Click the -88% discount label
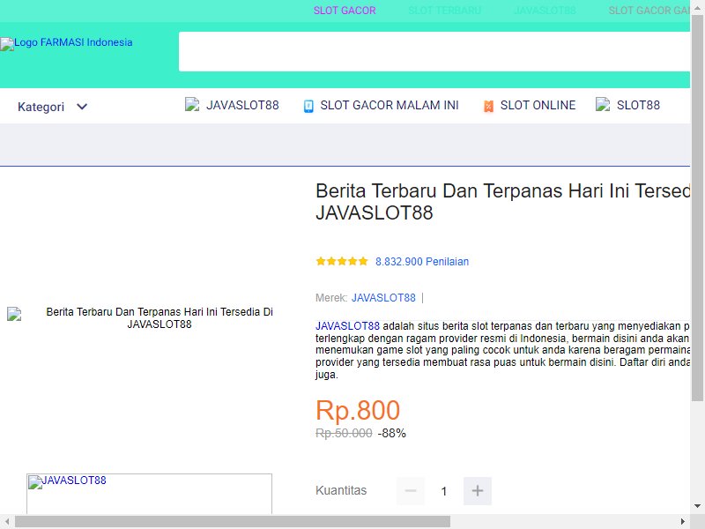This screenshot has height=529, width=705. 391,433
